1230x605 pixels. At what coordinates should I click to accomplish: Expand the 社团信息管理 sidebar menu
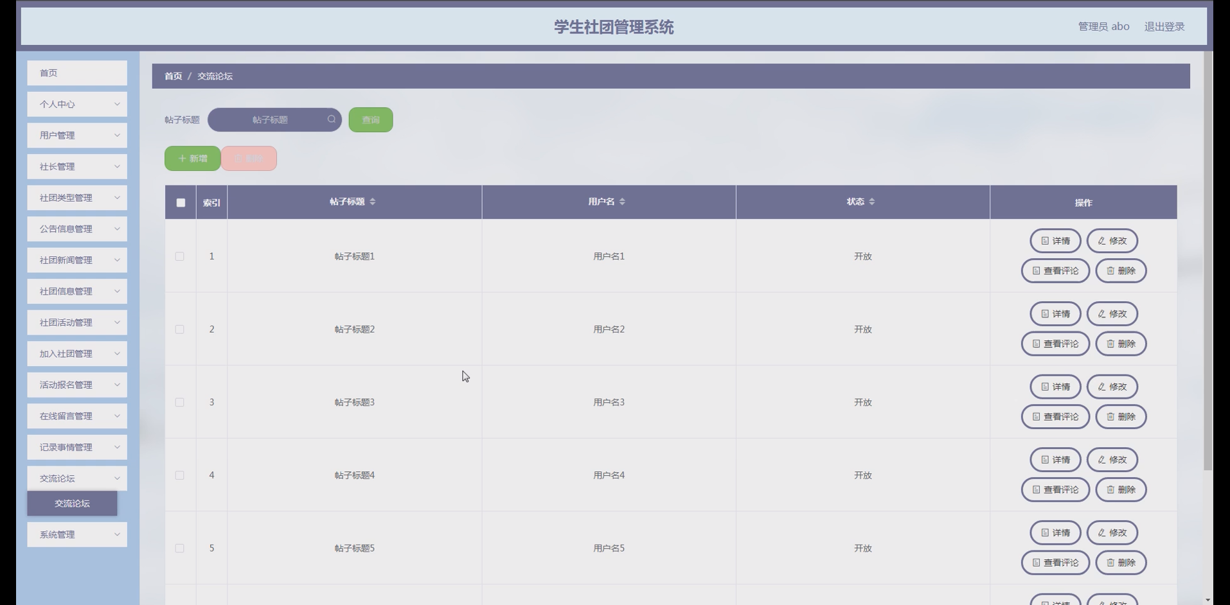77,291
